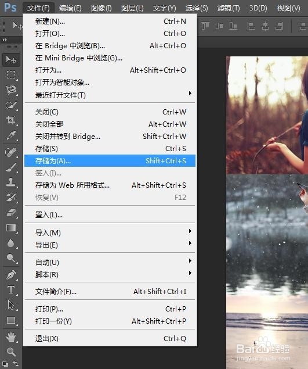Select the Quick Selection tool
Image resolution: width=308 pixels, height=369 pixels.
(11, 105)
